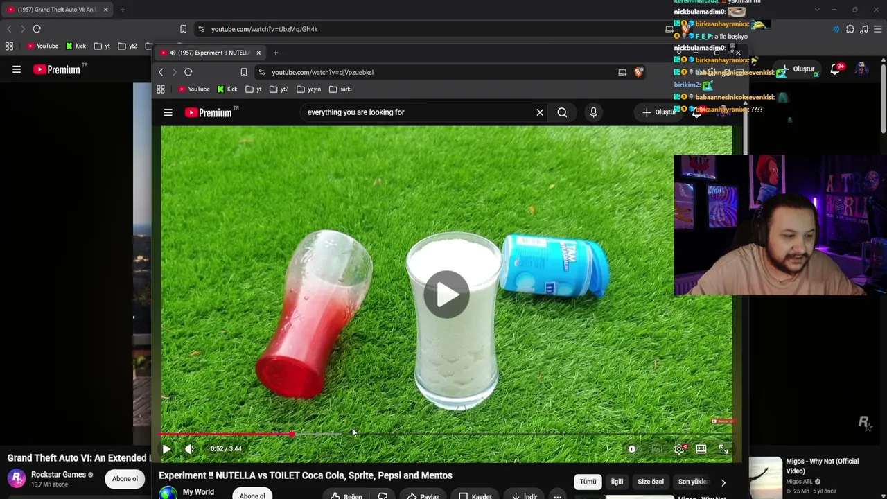
Task: Open the Kick bookmark in the back window
Action: [x=76, y=46]
